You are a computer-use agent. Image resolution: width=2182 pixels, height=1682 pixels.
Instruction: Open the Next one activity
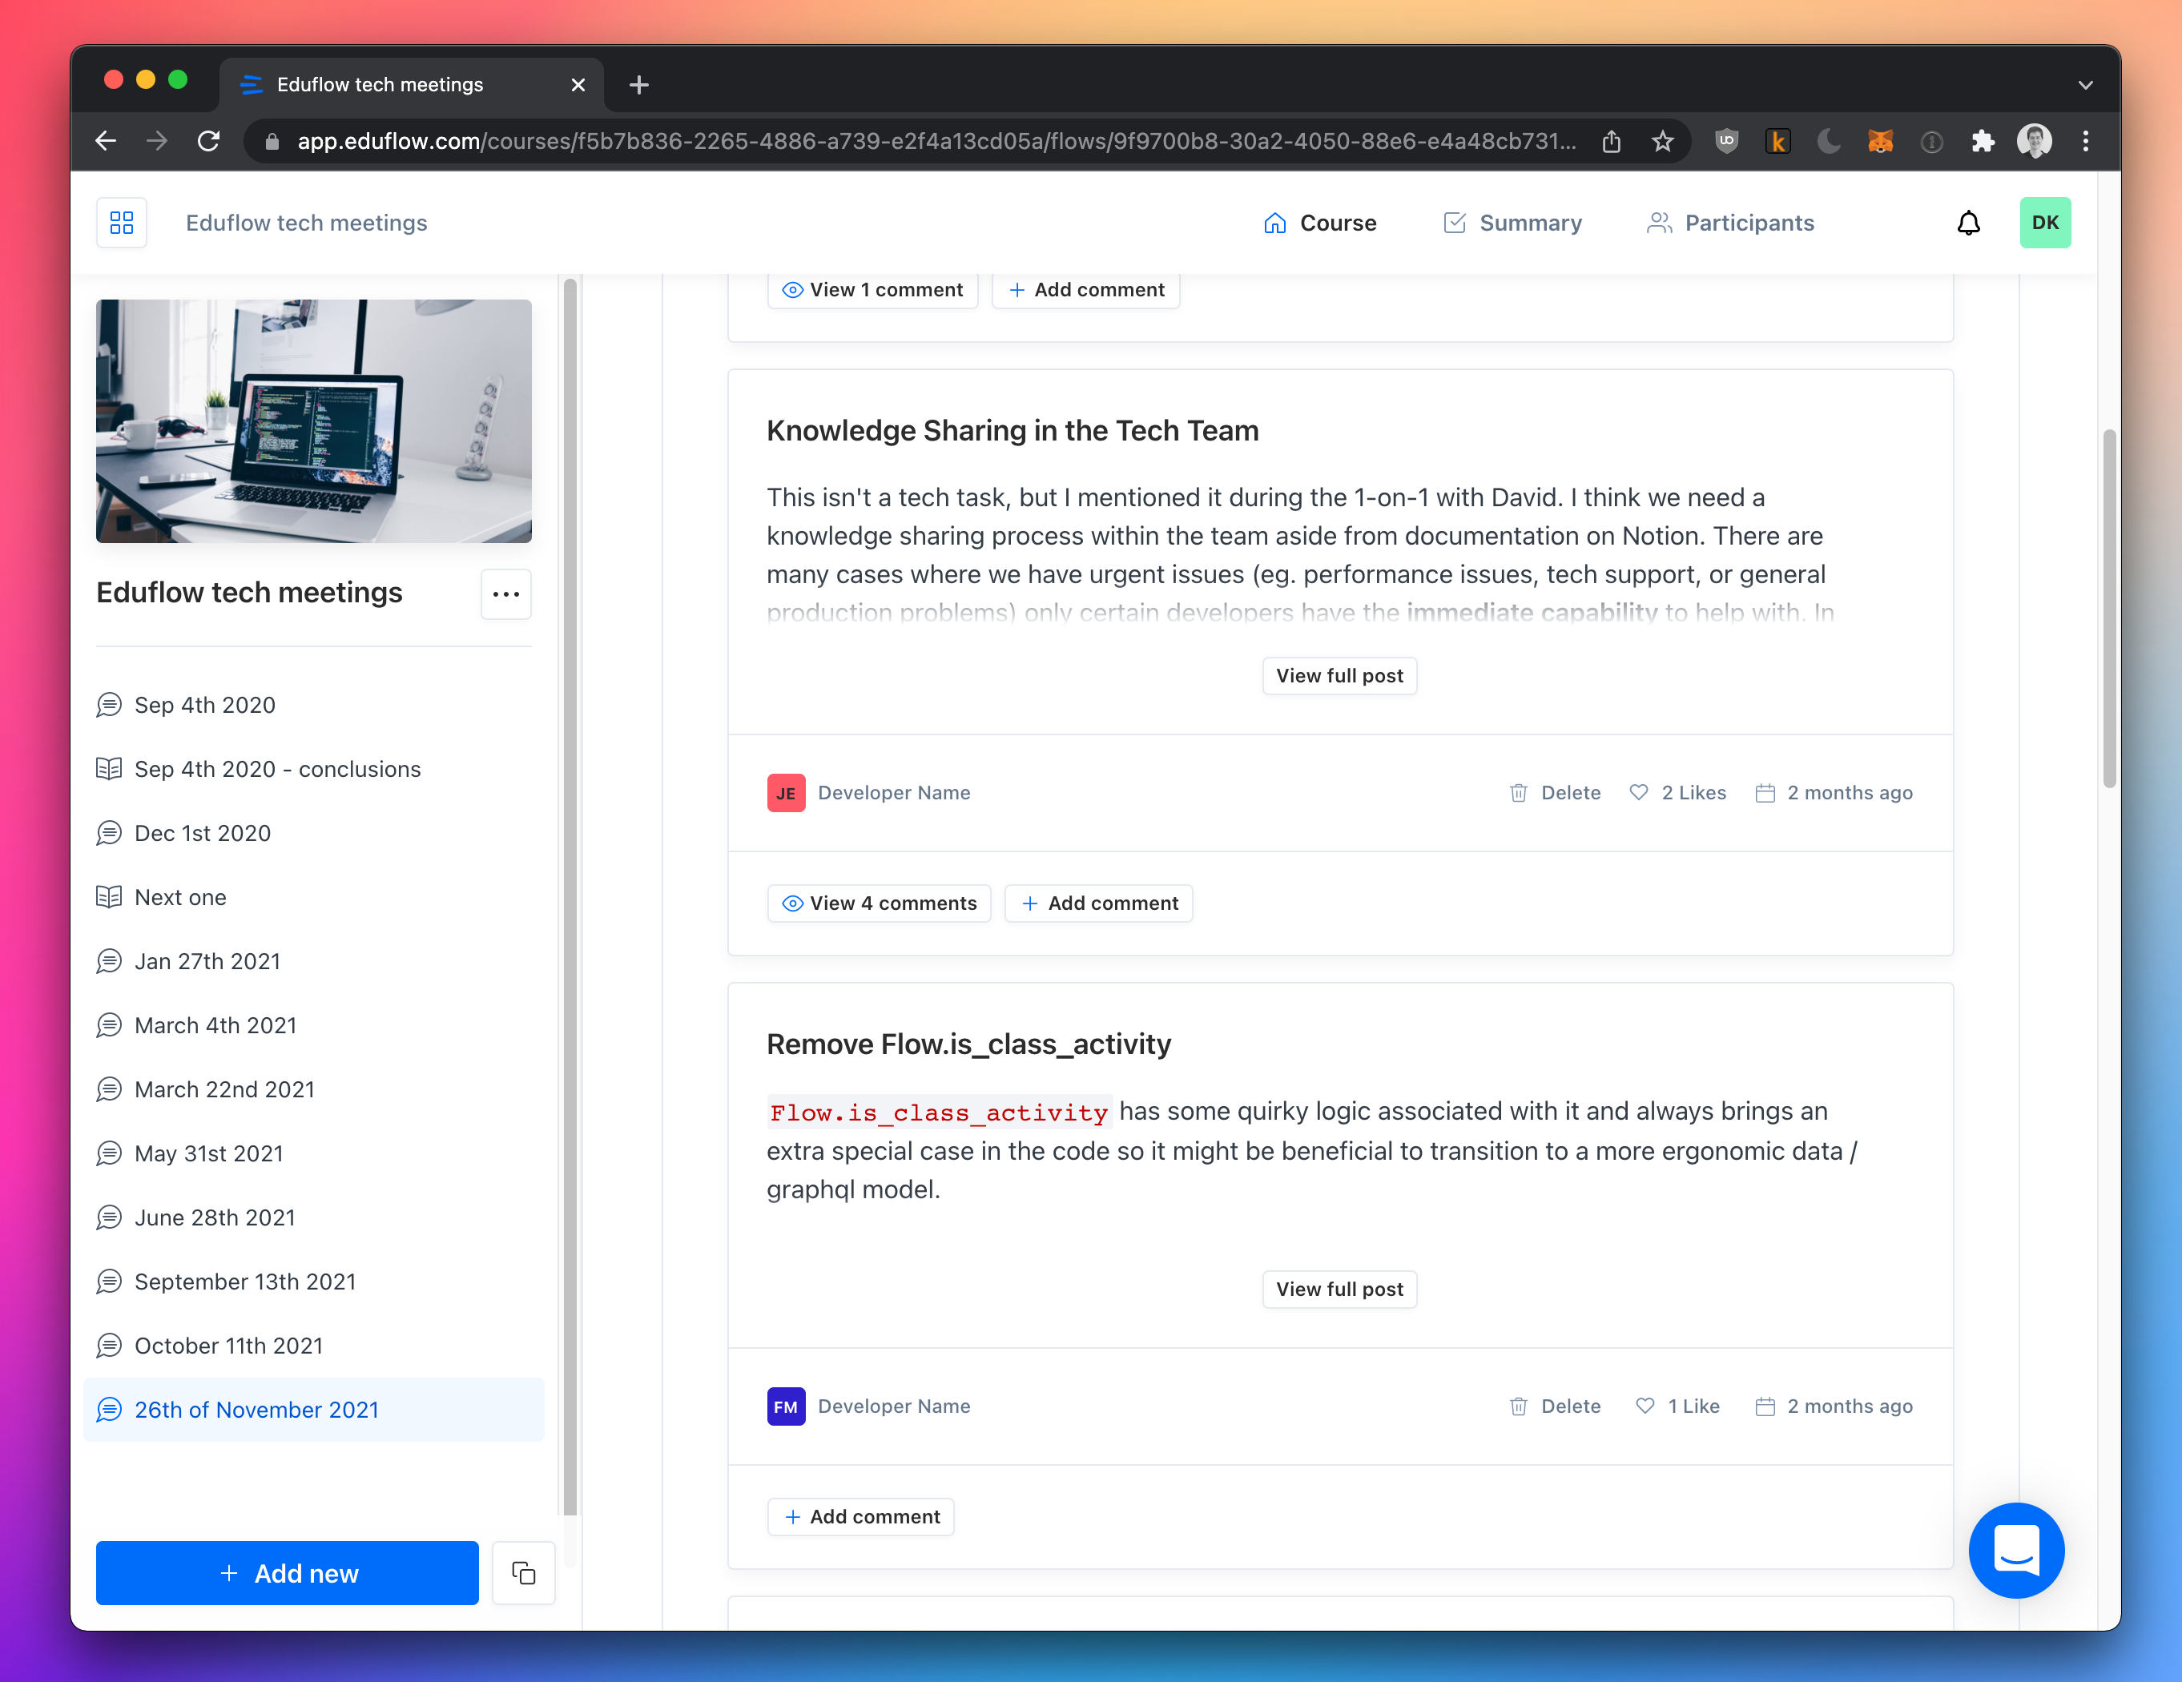(314, 897)
